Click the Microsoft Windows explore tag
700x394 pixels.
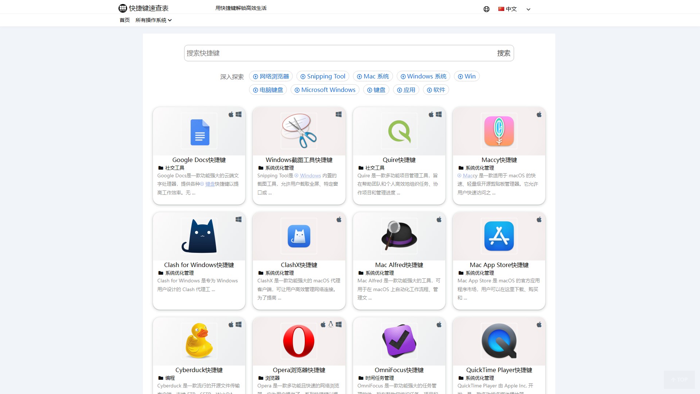click(x=325, y=90)
